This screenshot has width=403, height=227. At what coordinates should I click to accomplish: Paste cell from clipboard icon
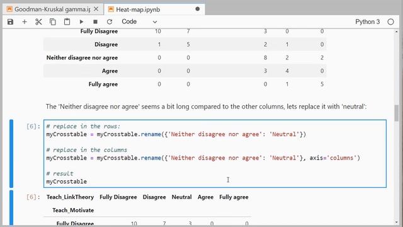[x=67, y=22]
